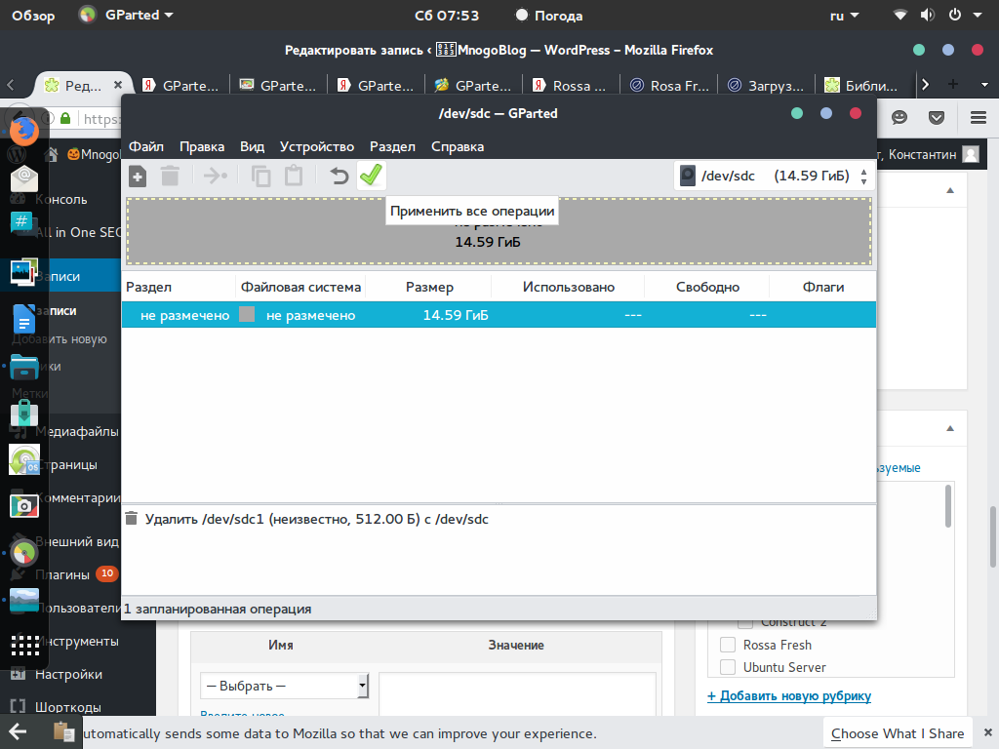
Task: Launch the OS disc installer dock icon
Action: point(24,460)
